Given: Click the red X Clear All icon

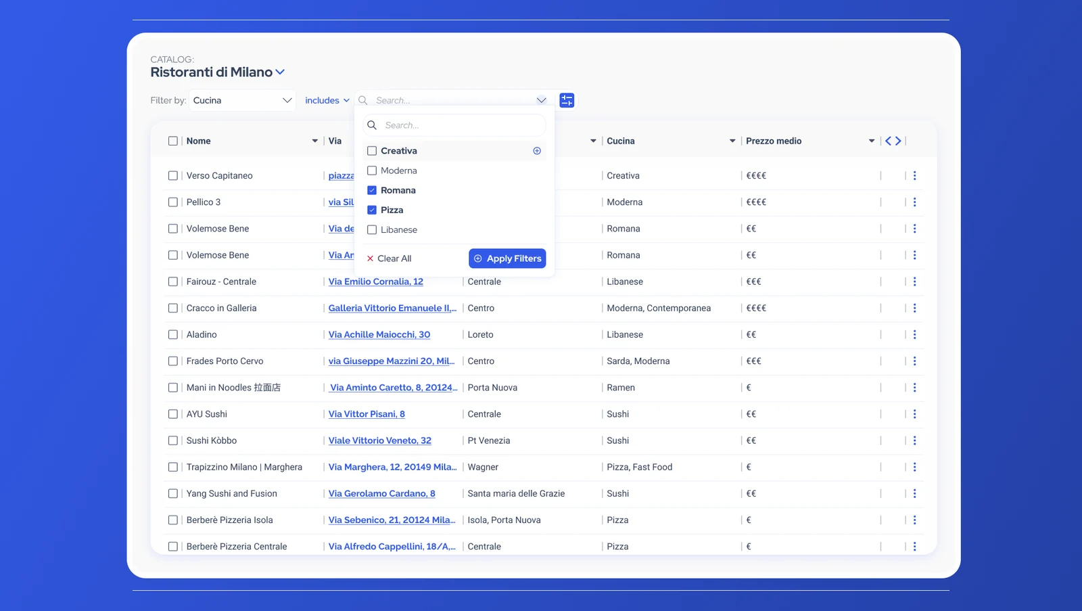Looking at the screenshot, I should coord(370,258).
